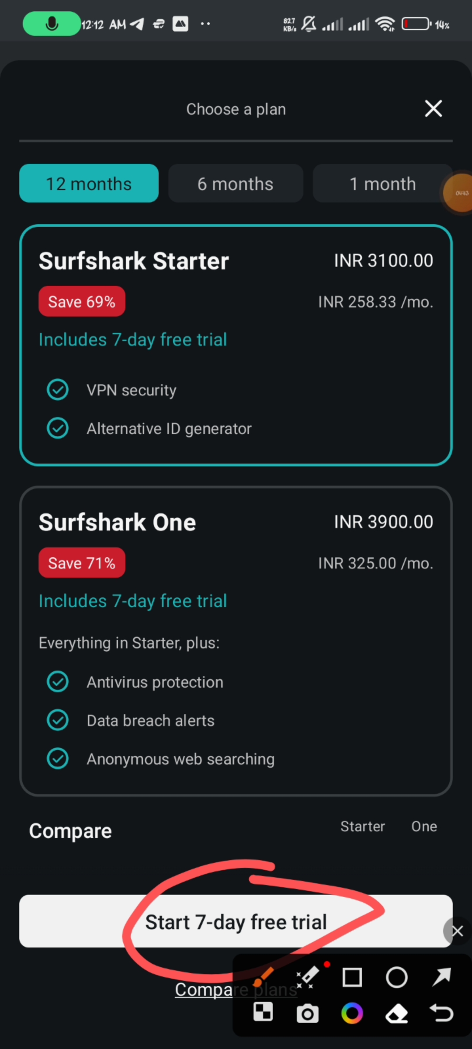Tap the orange floating recorder bubble

(x=461, y=193)
